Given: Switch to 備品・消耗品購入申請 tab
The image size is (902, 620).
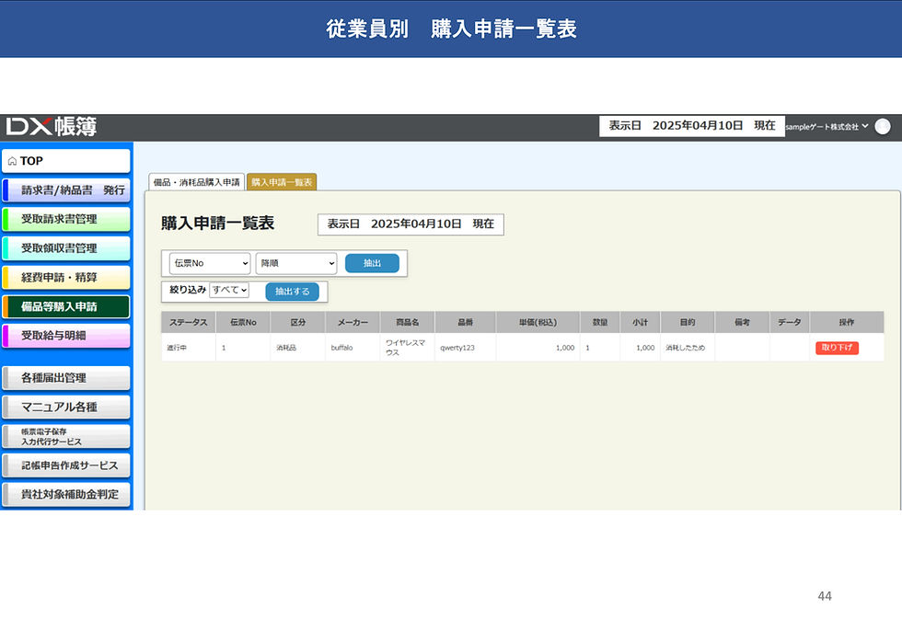Looking at the screenshot, I should click(197, 182).
